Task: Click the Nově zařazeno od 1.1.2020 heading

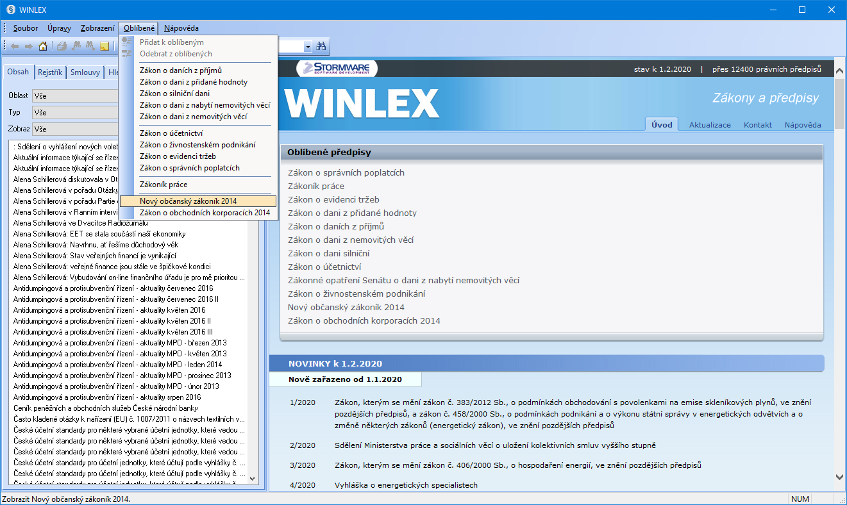Action: tap(345, 379)
